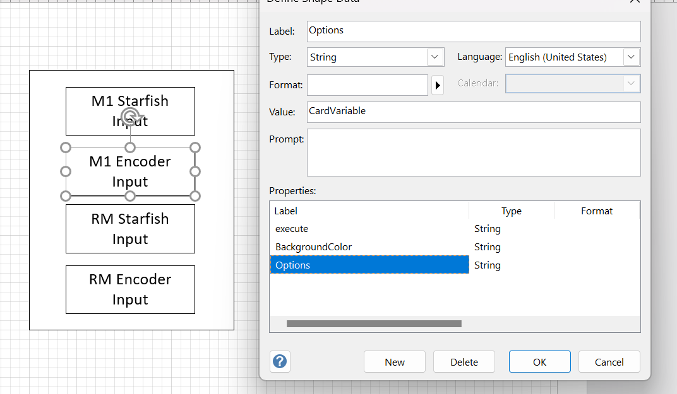Click the rotation handle above M1 Encoder shape
Screen dimensions: 677x394
click(130, 115)
